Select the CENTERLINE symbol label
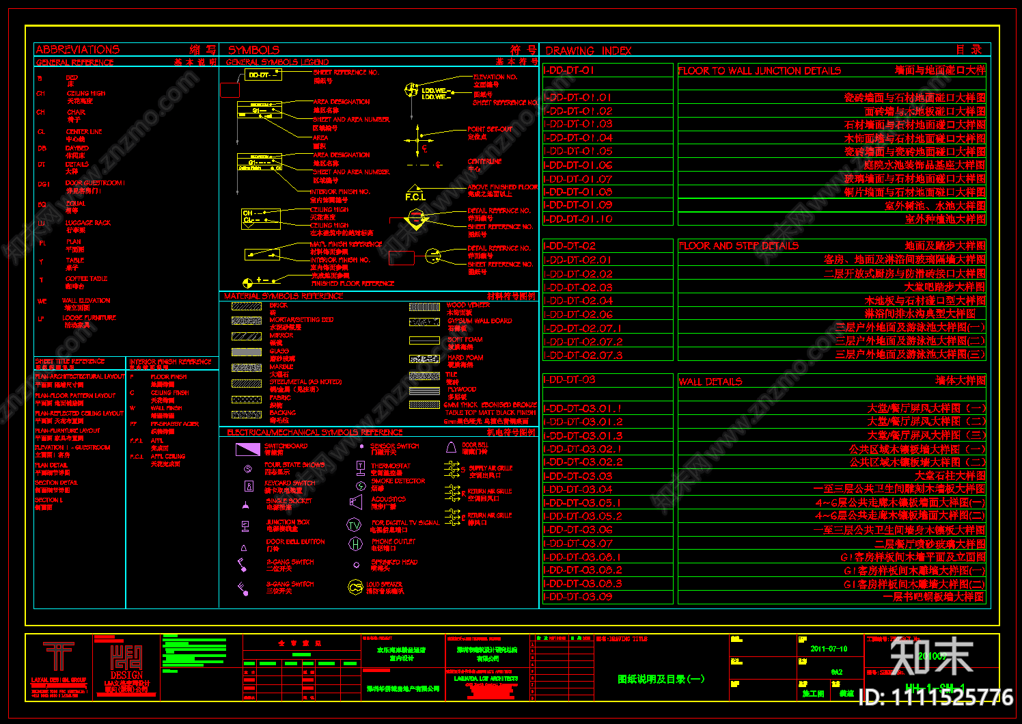Screen dimensions: 1022x724 484,161
